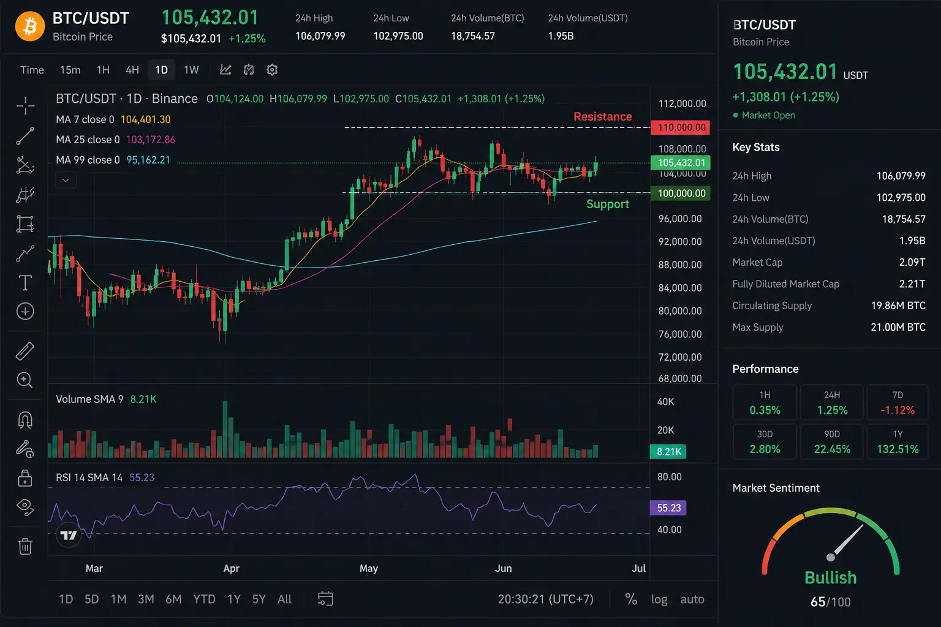Image resolution: width=941 pixels, height=627 pixels.
Task: Show All available date range
Action: [x=284, y=599]
